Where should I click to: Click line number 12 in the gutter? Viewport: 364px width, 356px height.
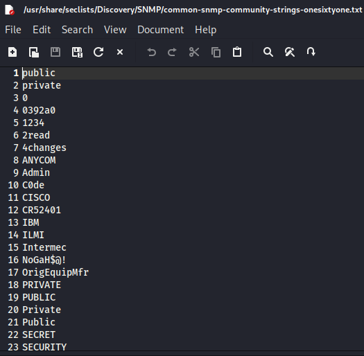coord(13,210)
